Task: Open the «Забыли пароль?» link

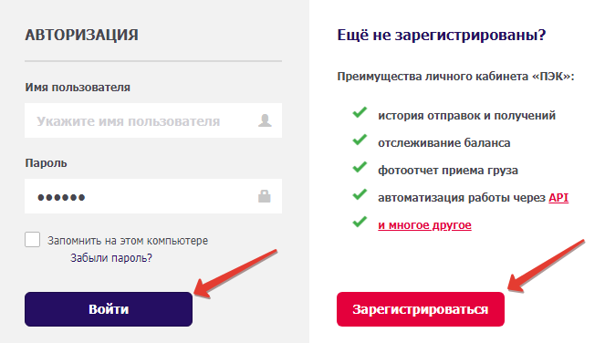Action: (x=111, y=258)
